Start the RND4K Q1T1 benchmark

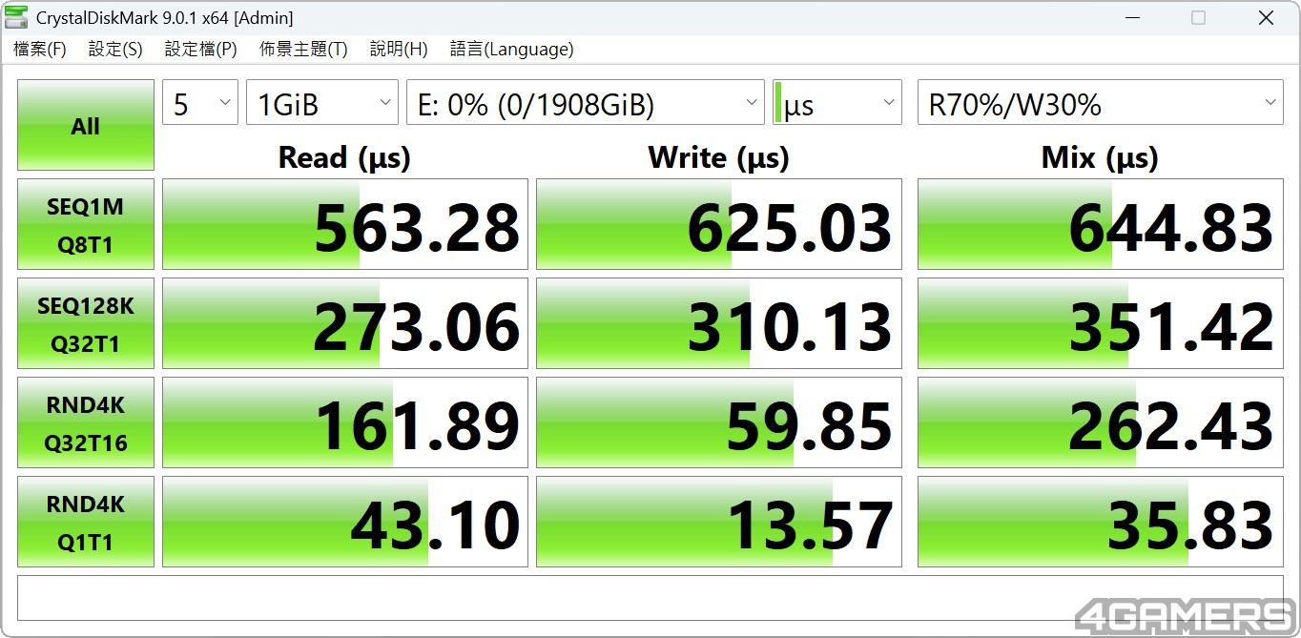pyautogui.click(x=86, y=523)
